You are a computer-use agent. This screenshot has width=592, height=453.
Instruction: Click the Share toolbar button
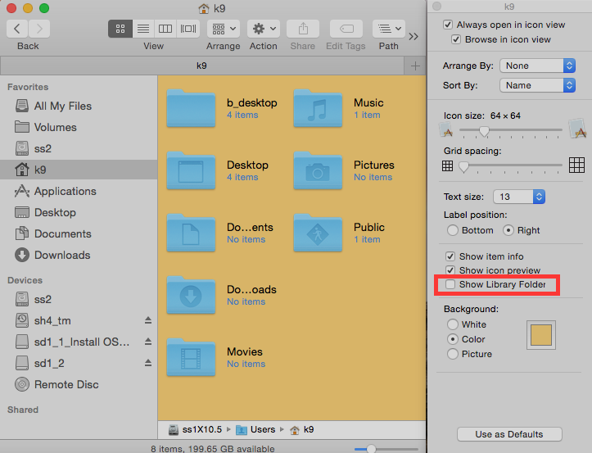[303, 29]
